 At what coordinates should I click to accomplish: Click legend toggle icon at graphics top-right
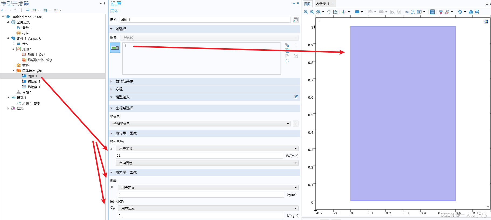486,22
